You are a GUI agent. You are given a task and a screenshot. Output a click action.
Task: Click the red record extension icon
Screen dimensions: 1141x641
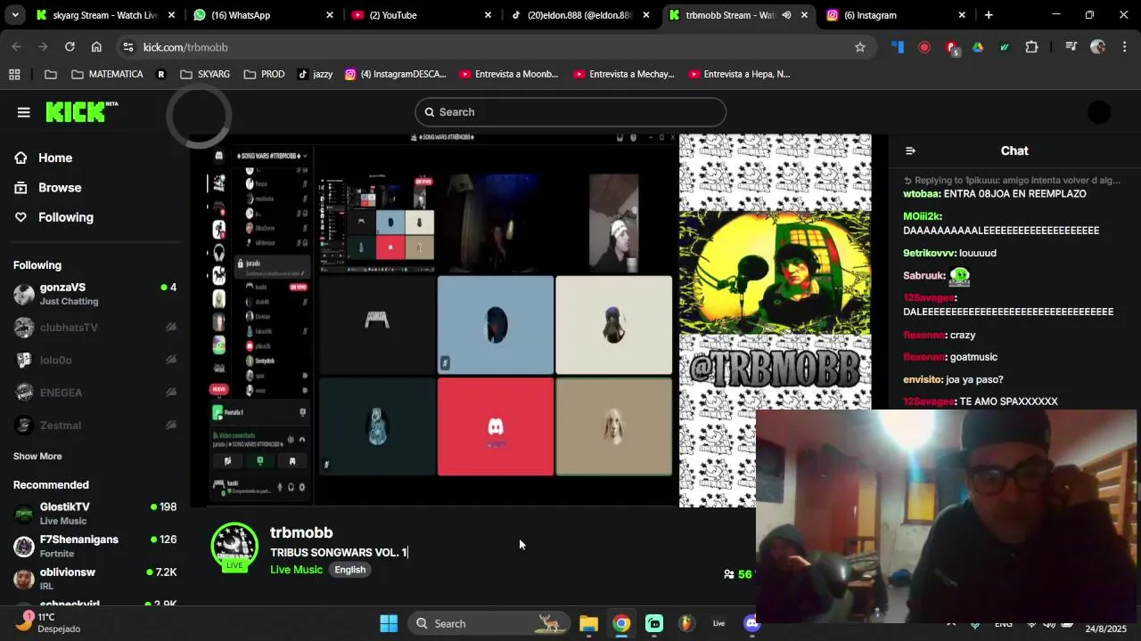(924, 47)
